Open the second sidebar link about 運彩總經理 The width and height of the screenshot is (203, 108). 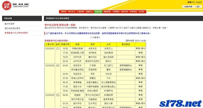click(x=12, y=28)
